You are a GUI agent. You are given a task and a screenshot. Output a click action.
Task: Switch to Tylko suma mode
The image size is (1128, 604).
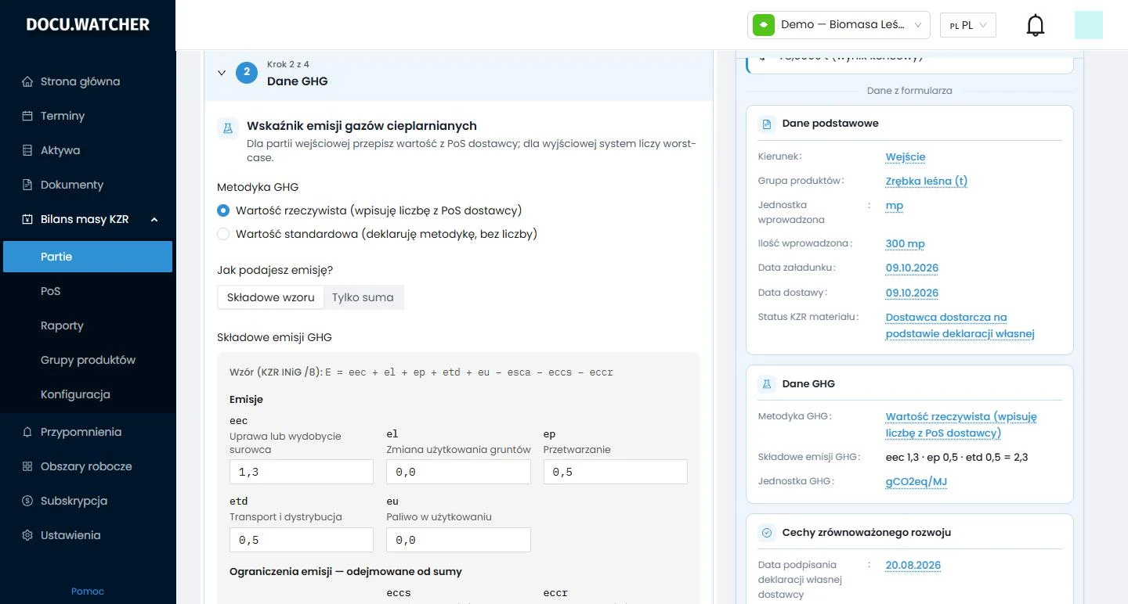pyautogui.click(x=363, y=297)
